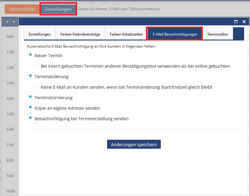Open the Terminfinder button

22,9
